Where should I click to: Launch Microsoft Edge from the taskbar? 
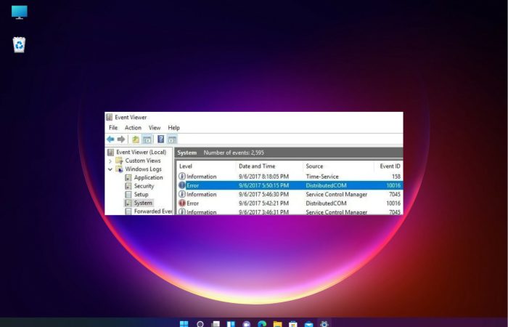coord(262,324)
